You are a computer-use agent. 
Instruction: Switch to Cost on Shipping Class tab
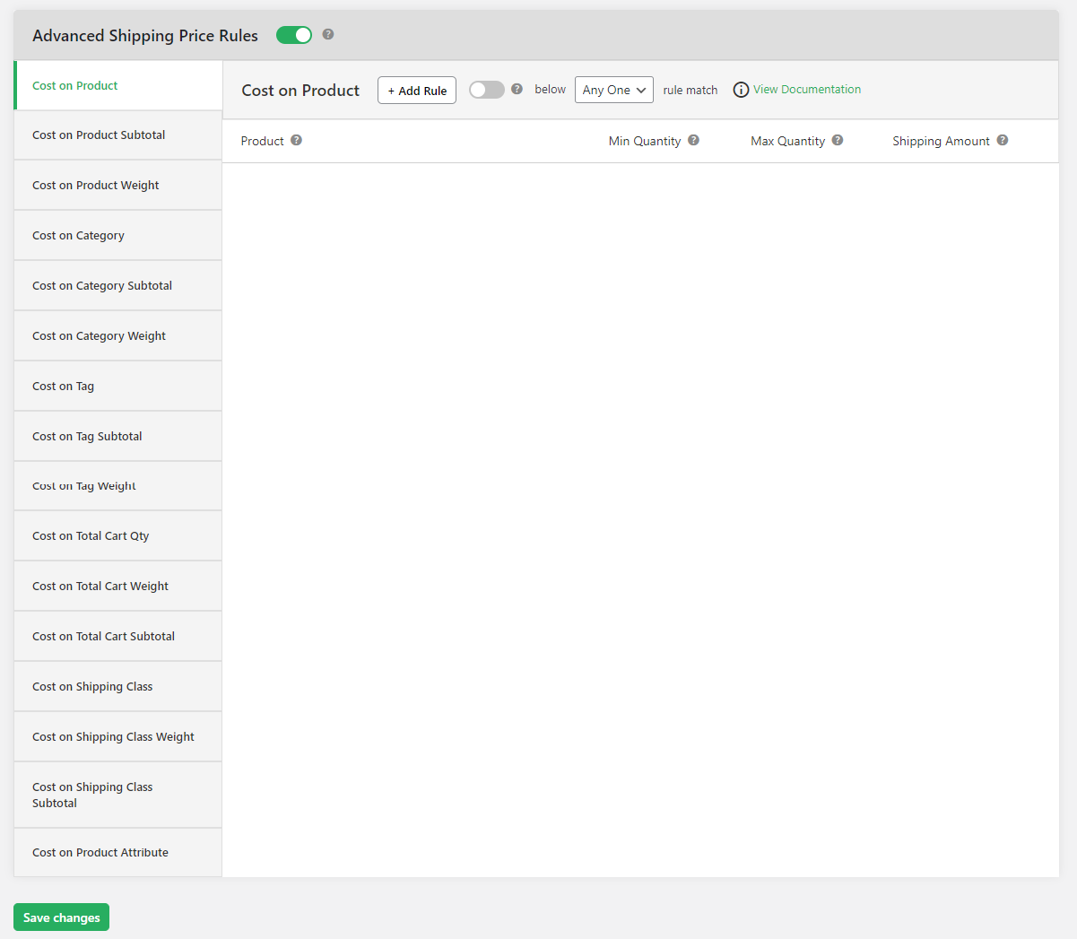(x=118, y=687)
